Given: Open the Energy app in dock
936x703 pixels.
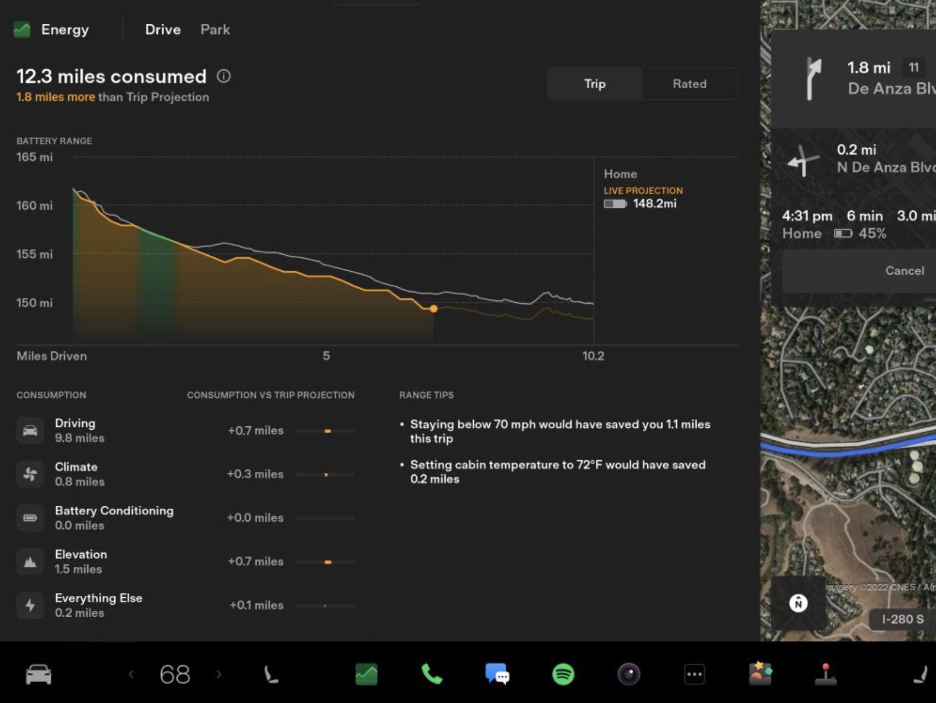Looking at the screenshot, I should 366,674.
